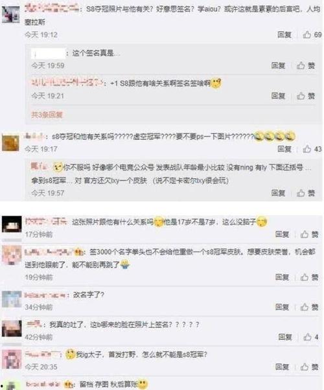Reply to the comment posted 今天 19:17
This screenshot has width=324, height=390.
coord(284,149)
